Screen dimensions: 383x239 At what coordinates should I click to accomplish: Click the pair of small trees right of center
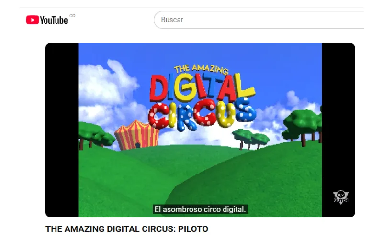click(x=251, y=140)
